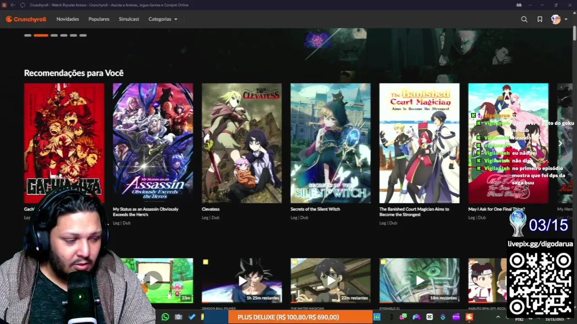Click 'Leg | Dub' under Clevatess
Viewport: 577px width, 324px height.
pyautogui.click(x=210, y=218)
